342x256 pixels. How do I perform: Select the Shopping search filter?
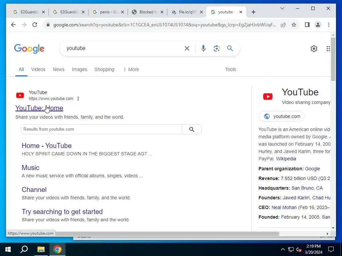104,69
